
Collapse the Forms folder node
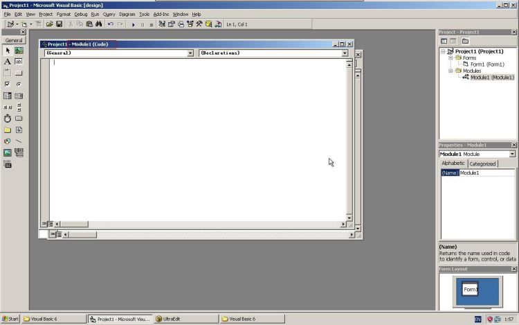click(x=450, y=58)
